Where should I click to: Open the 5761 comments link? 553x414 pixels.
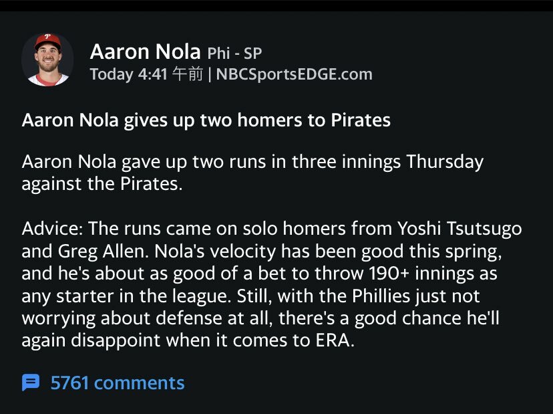click(117, 383)
